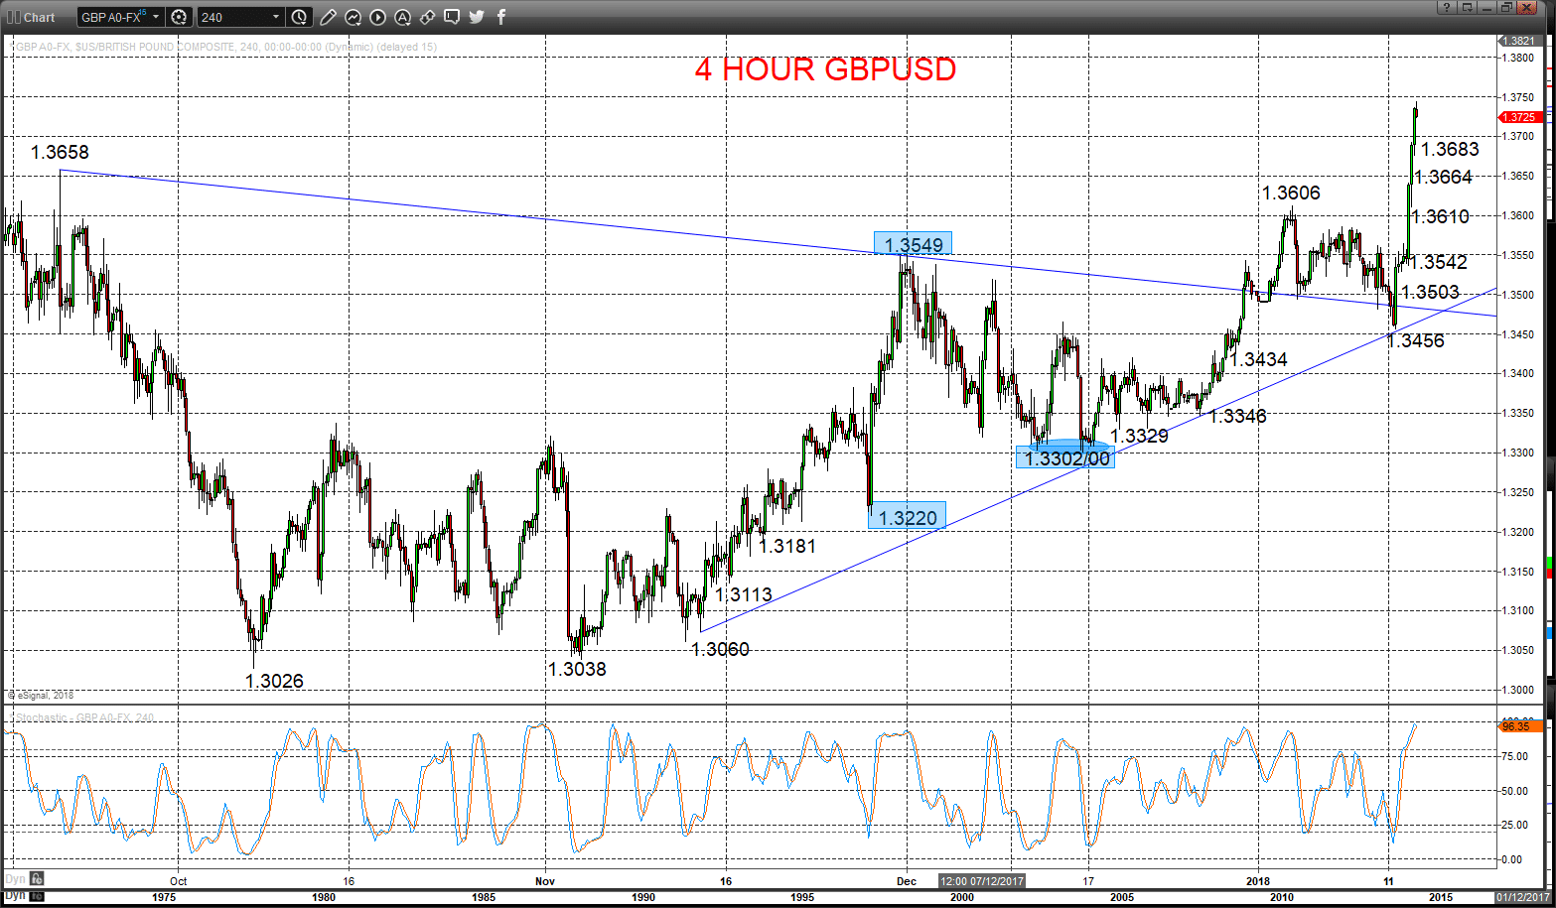Viewport: 1556px width, 908px height.
Task: Open the chat comment icon
Action: pos(452,17)
